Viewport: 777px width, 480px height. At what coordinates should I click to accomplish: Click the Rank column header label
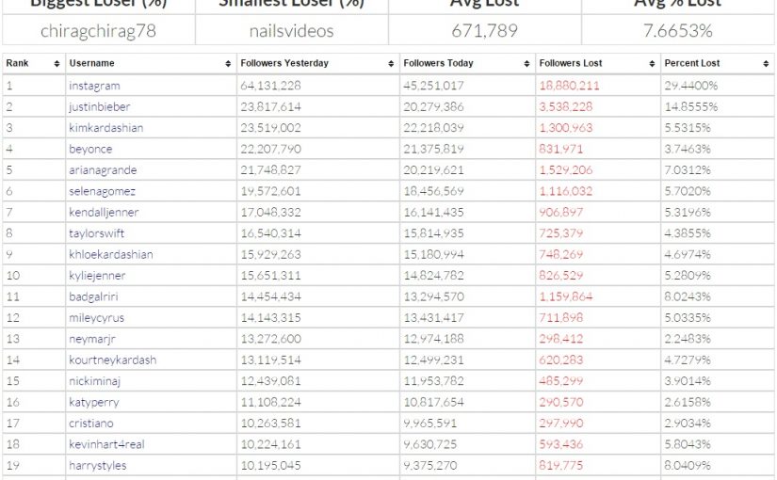point(17,63)
